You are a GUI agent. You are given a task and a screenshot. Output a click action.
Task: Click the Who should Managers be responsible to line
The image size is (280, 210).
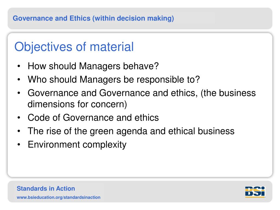click(114, 80)
